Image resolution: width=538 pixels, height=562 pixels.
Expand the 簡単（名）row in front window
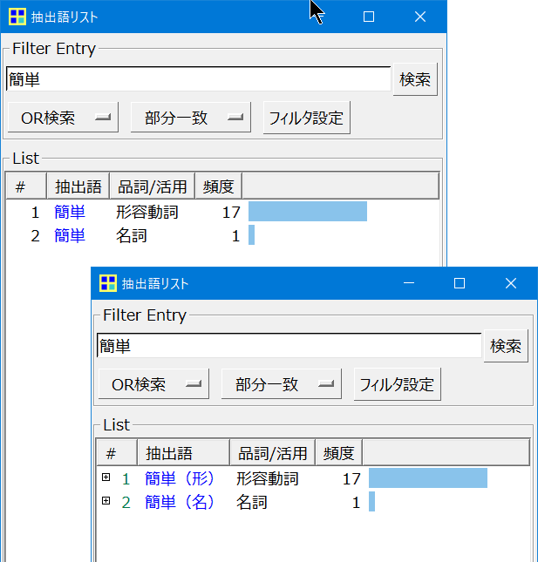point(106,501)
